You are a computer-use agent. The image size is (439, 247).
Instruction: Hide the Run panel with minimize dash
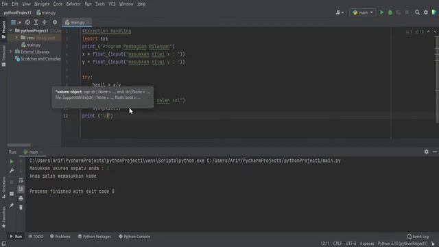434,152
